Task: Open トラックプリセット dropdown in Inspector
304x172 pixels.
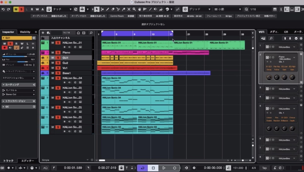Action: click(x=18, y=71)
